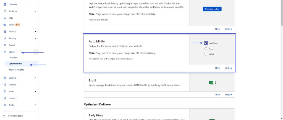Enable the CSS Auto Minify checkbox
The image size is (283, 120).
pyautogui.click(x=206, y=49)
